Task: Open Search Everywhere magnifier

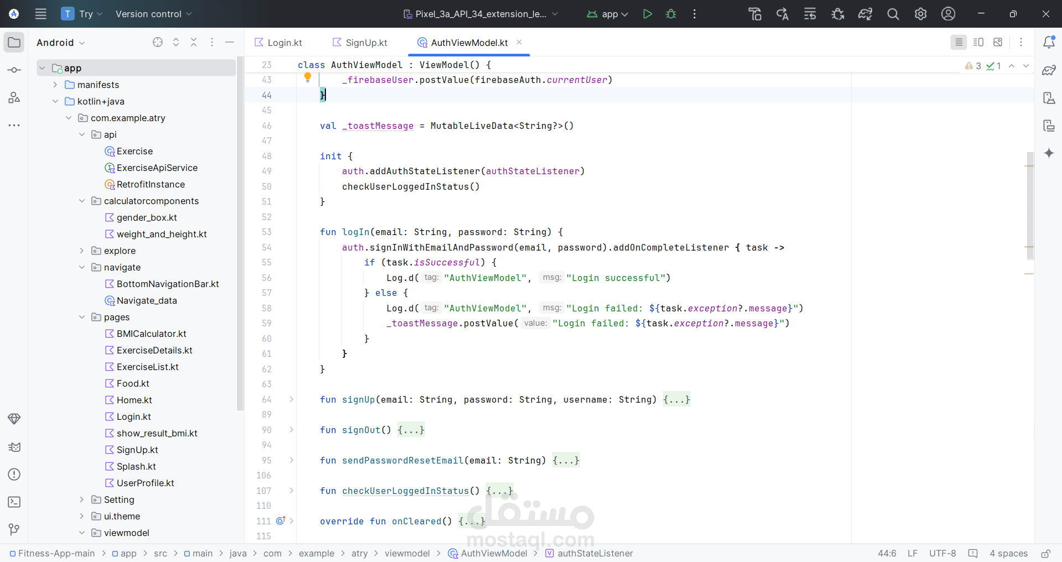Action: coord(893,14)
